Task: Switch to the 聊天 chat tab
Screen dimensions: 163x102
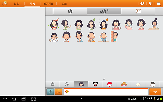Action: 32,4
